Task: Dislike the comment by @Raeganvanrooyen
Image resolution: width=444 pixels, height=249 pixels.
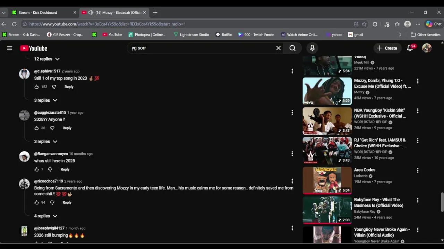Action: 50,169
